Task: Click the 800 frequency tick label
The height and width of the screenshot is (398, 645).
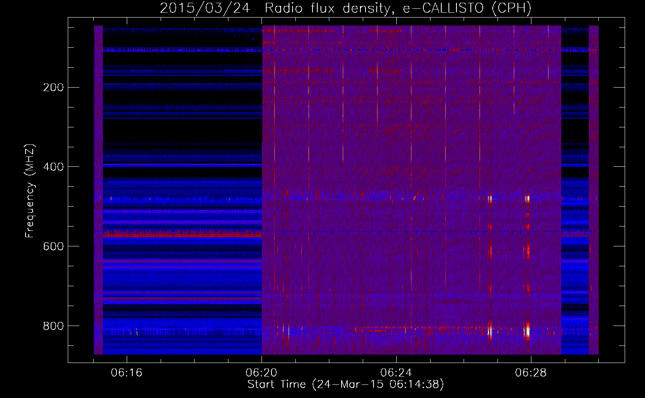Action: [x=53, y=326]
